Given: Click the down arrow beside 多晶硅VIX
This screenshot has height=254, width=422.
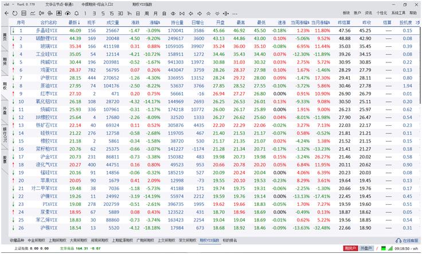Looking at the screenshot, I should [13, 30].
